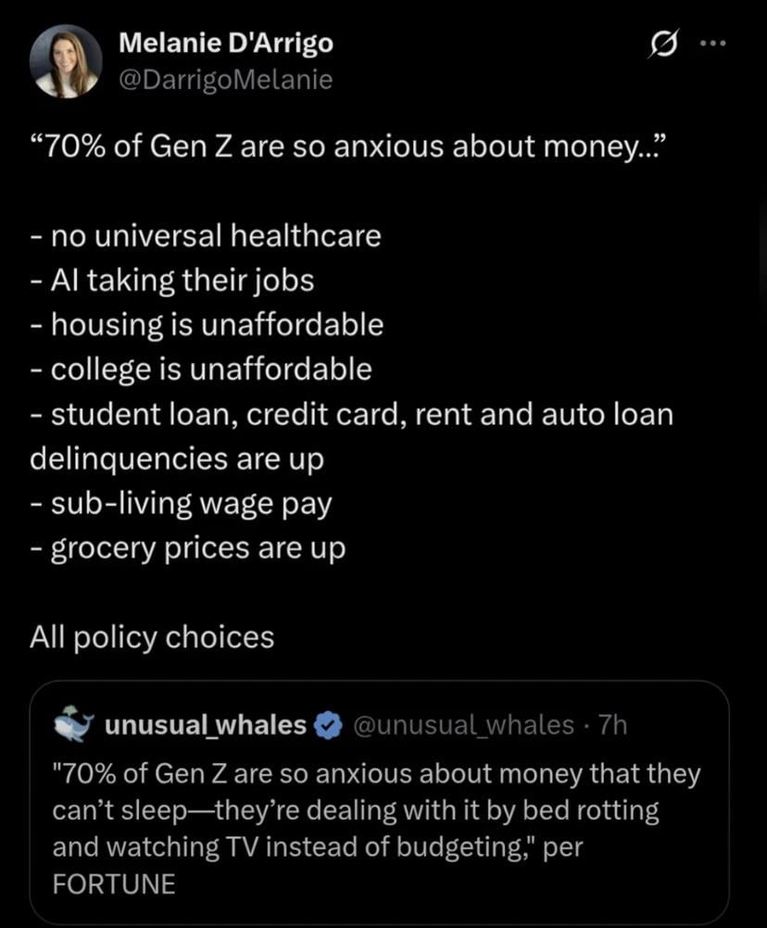Visit the @DarrigoMelanie handle
767x928 pixels.
(x=226, y=81)
